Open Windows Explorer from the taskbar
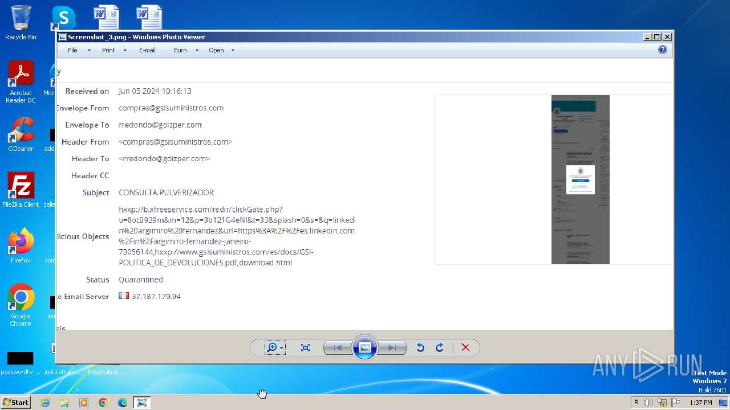The width and height of the screenshot is (730, 410). [x=64, y=403]
